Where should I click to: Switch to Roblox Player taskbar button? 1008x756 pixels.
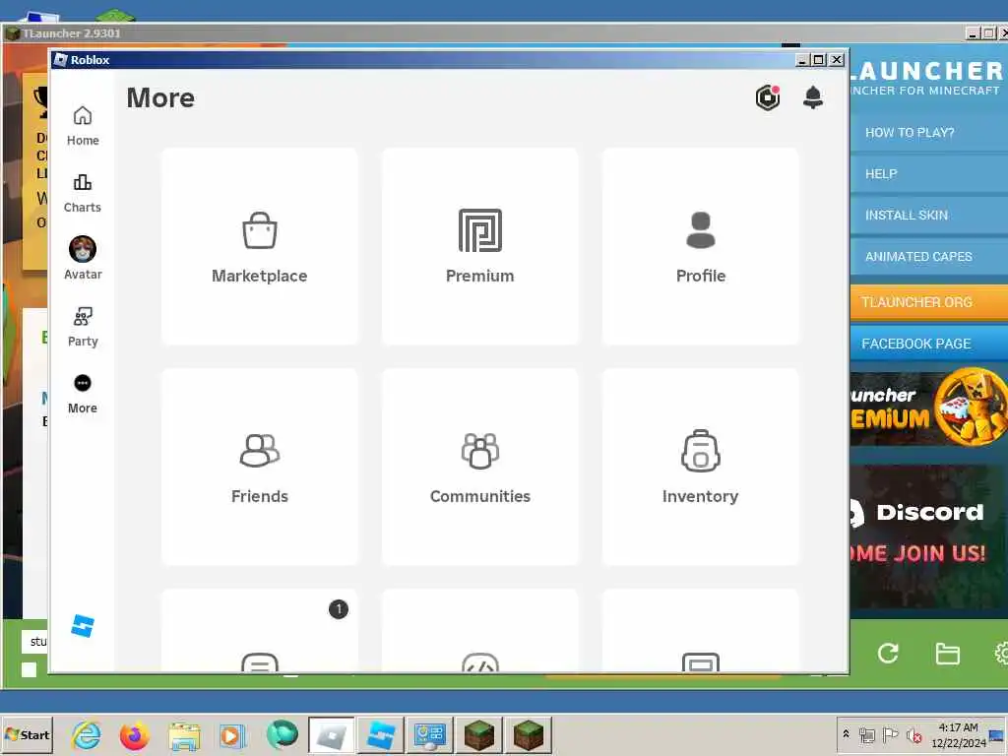tap(331, 735)
